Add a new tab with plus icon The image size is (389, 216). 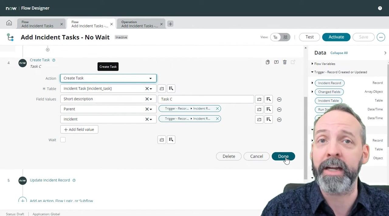170,24
